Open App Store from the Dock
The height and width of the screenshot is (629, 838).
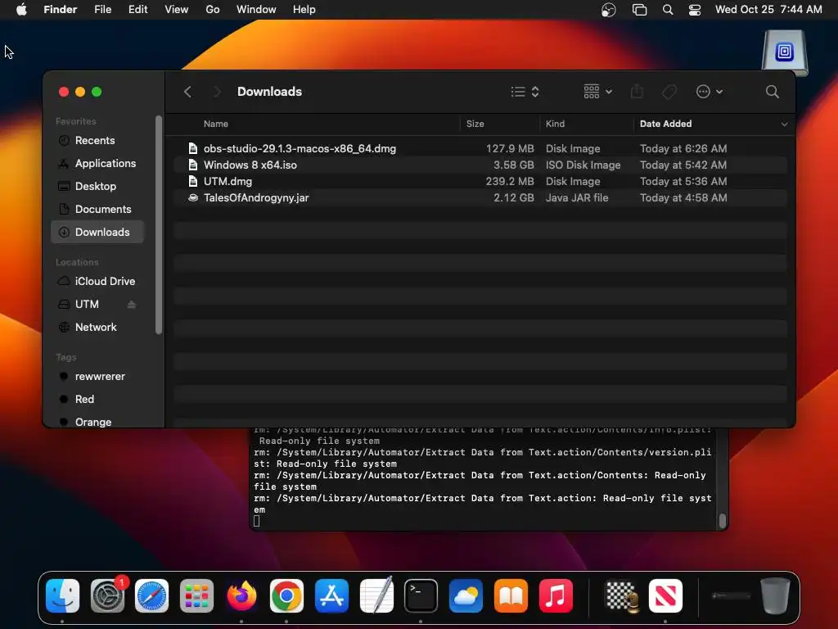[331, 595]
